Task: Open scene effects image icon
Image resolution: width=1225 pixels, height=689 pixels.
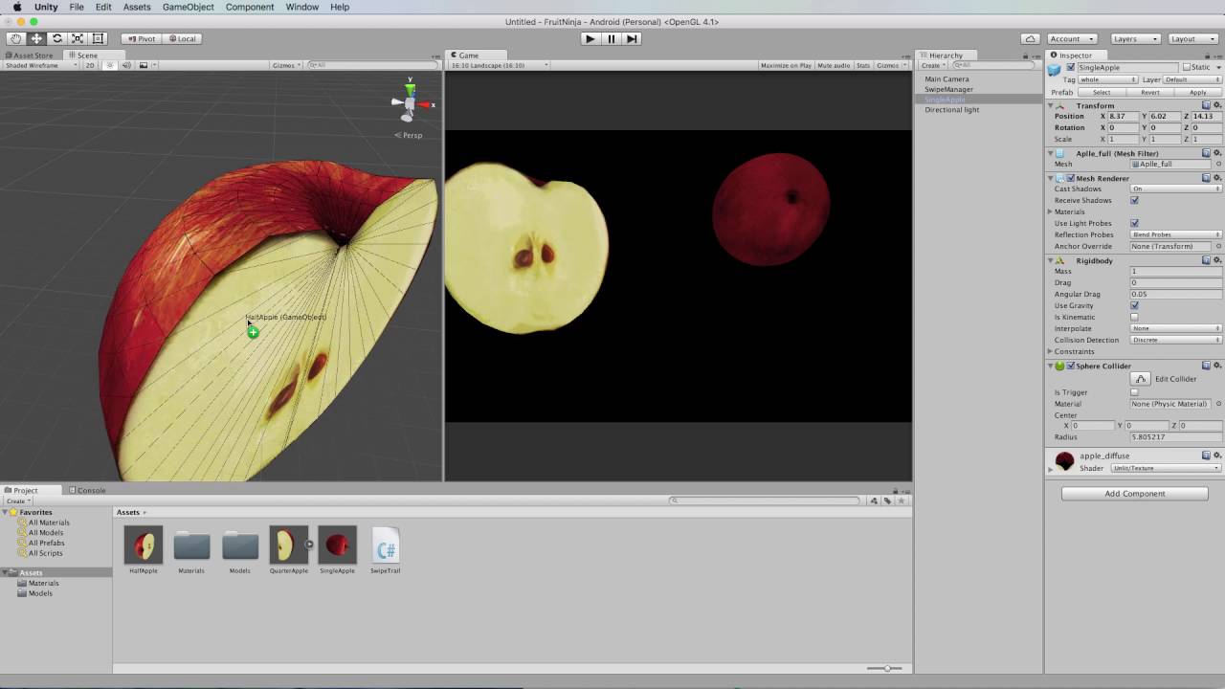Action: (x=144, y=65)
